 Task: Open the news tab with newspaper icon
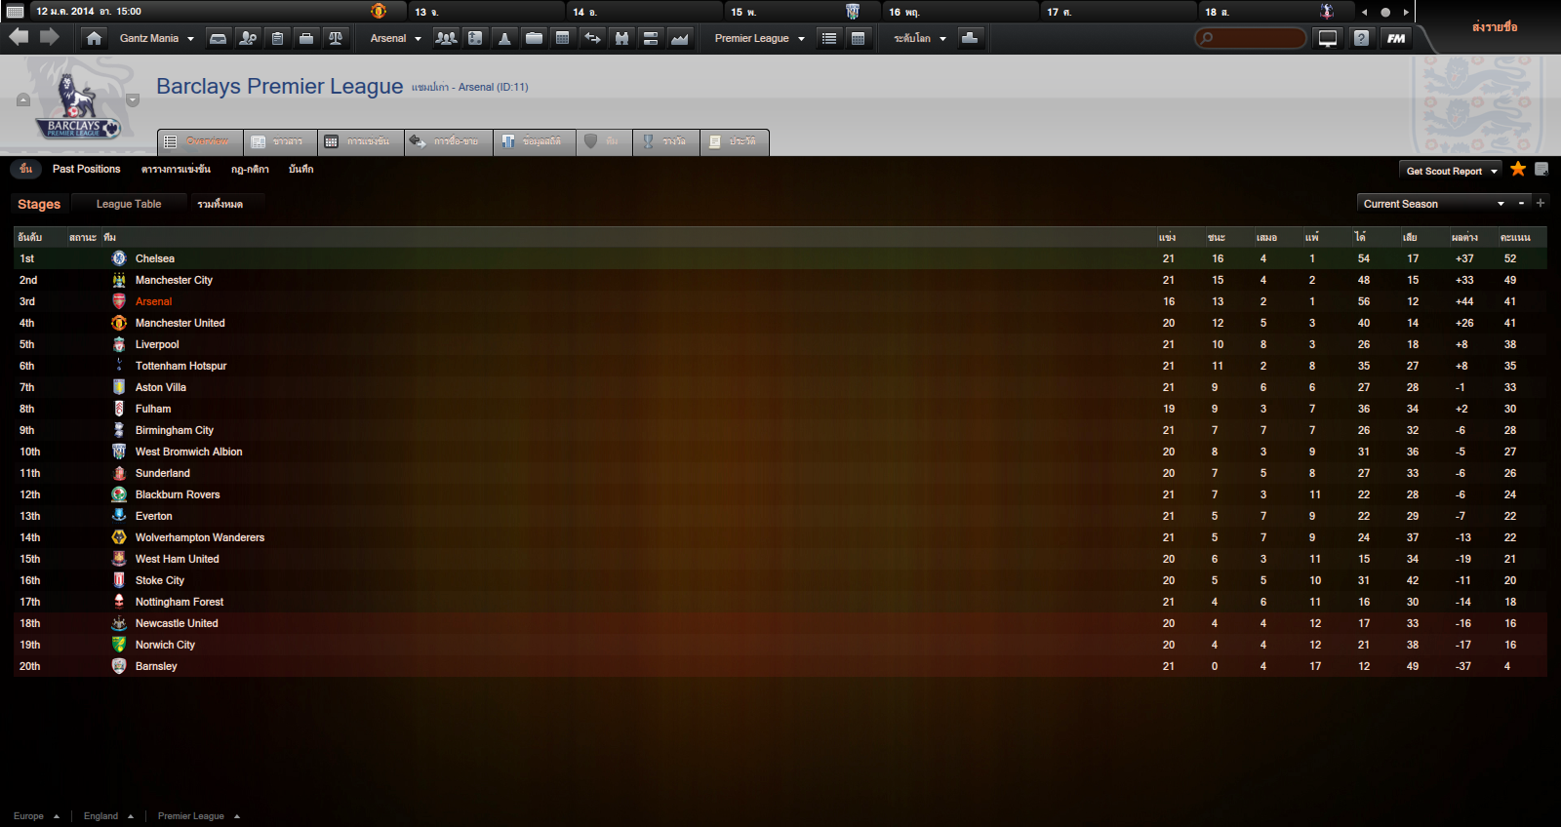280,141
